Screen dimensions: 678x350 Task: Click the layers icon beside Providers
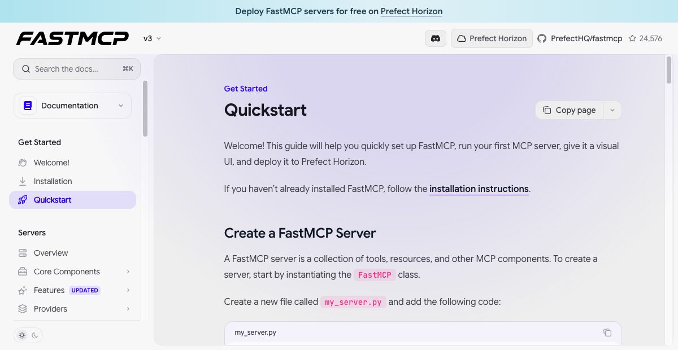coord(23,309)
